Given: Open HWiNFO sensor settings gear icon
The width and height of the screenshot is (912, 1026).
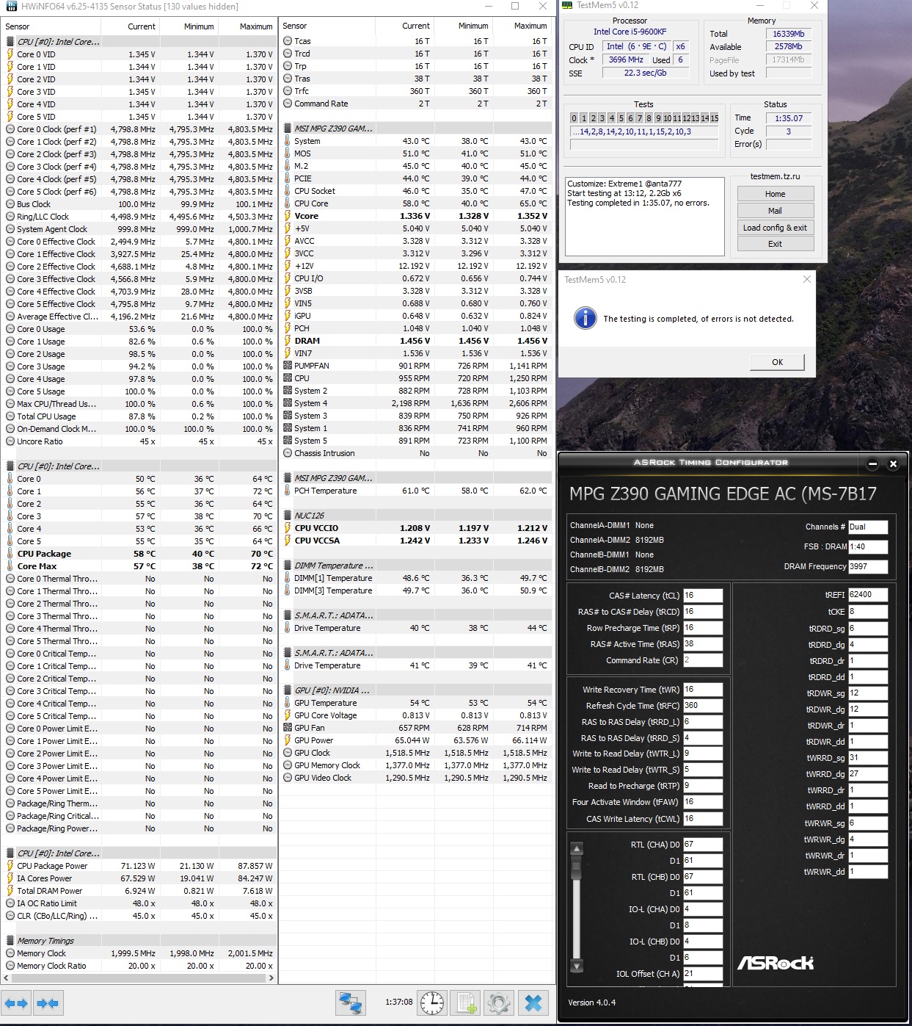Looking at the screenshot, I should 499,1002.
